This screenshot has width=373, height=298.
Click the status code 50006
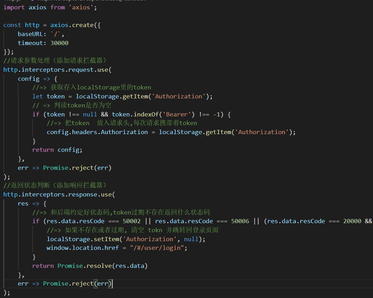coord(240,221)
